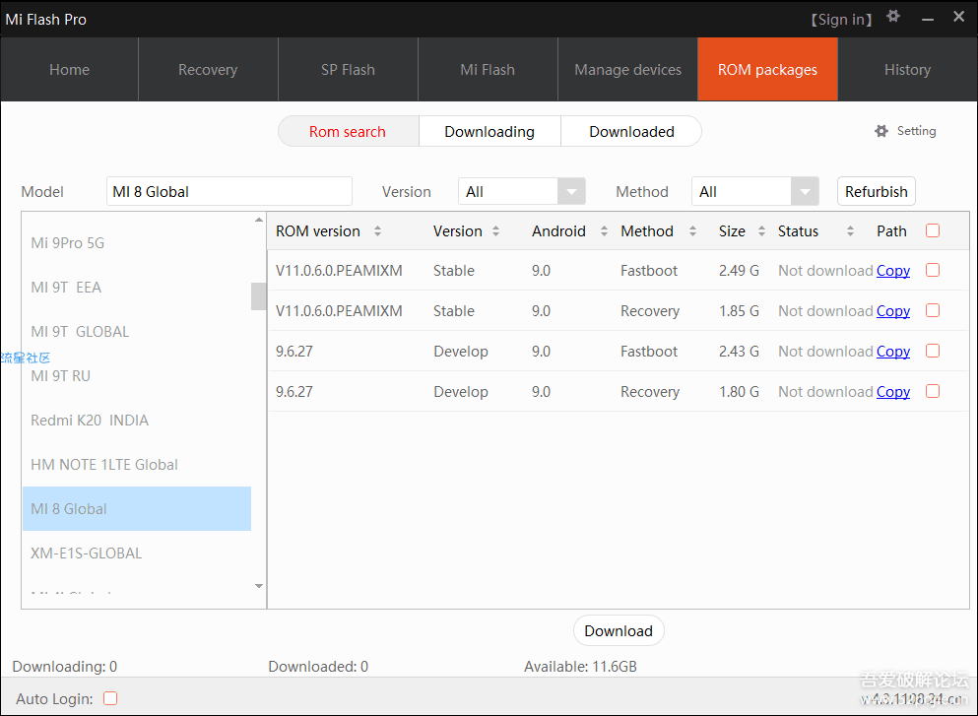
Task: Copy path for V11.0.6.0.PEAMIXM Fastboot ROM
Action: click(893, 271)
